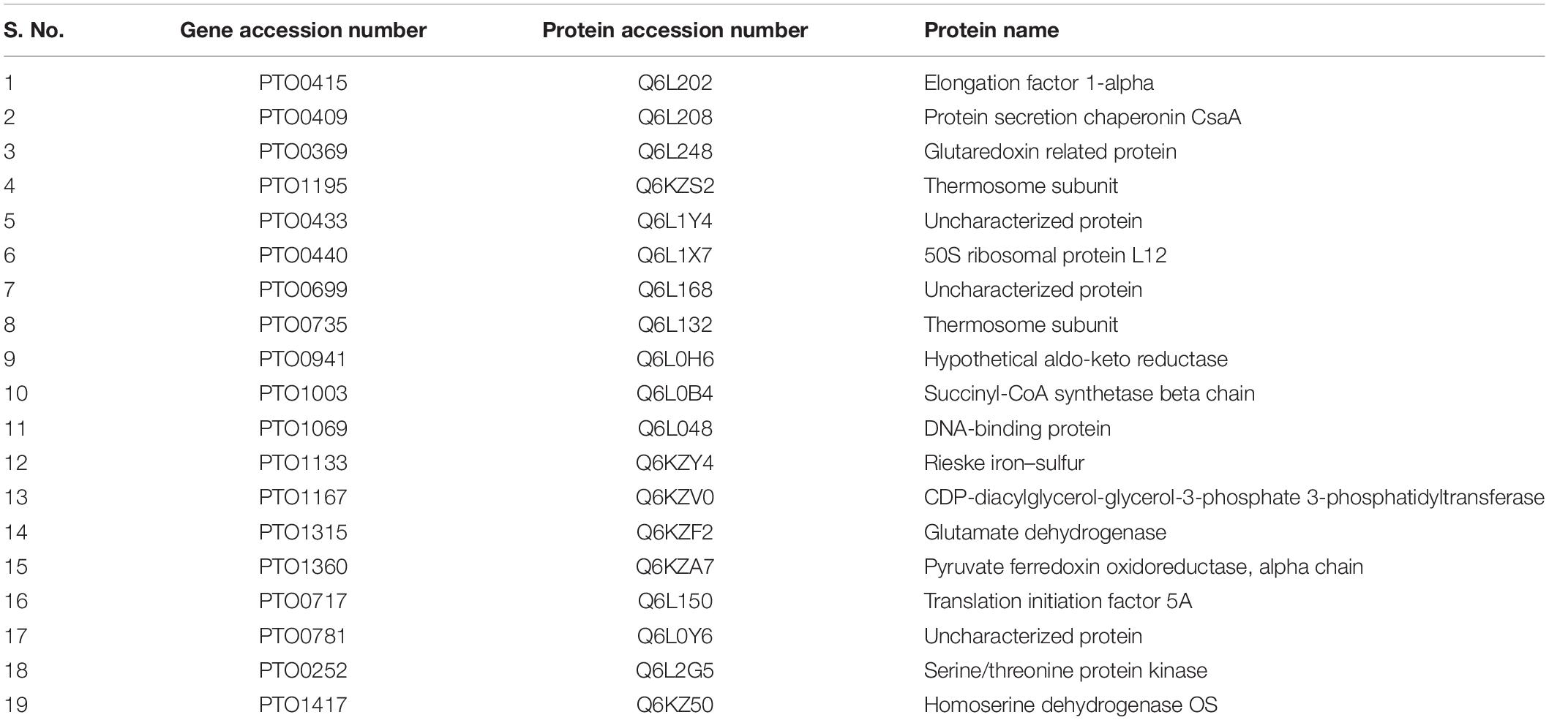
Task: Select the CDP-diacylglycerol phosphatidyltransferase entry
Action: coord(1234,497)
